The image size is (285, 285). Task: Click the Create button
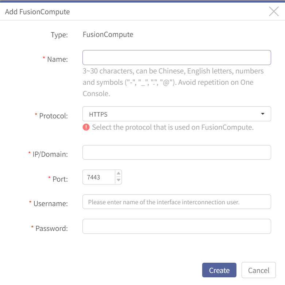[219, 270]
